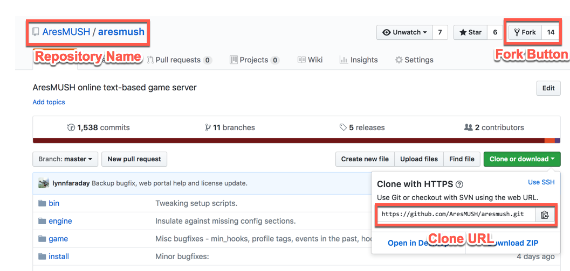Click the engine folder icon

(x=43, y=221)
